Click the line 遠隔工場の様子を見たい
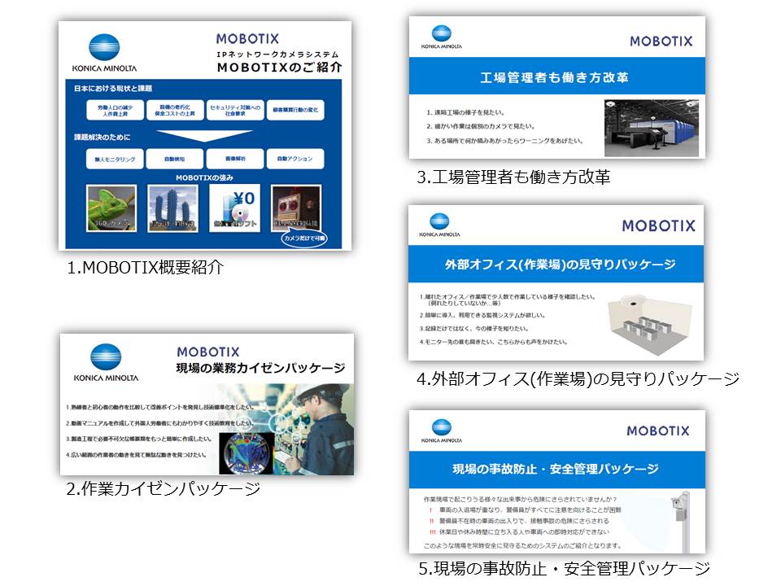This screenshot has width=781, height=586. (465, 112)
